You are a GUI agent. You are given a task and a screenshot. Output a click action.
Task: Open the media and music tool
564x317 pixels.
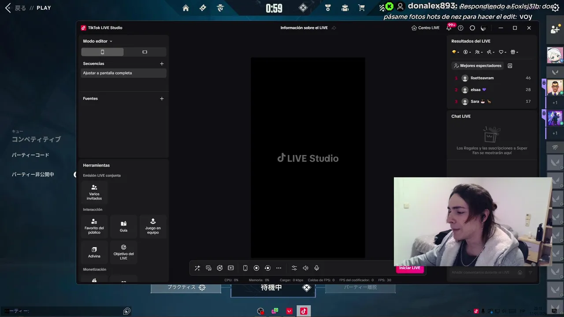tap(208, 268)
